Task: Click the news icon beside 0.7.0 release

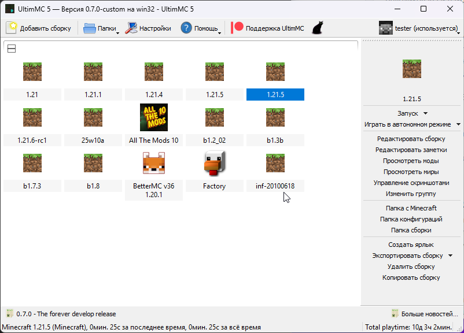Action: [x=10, y=313]
